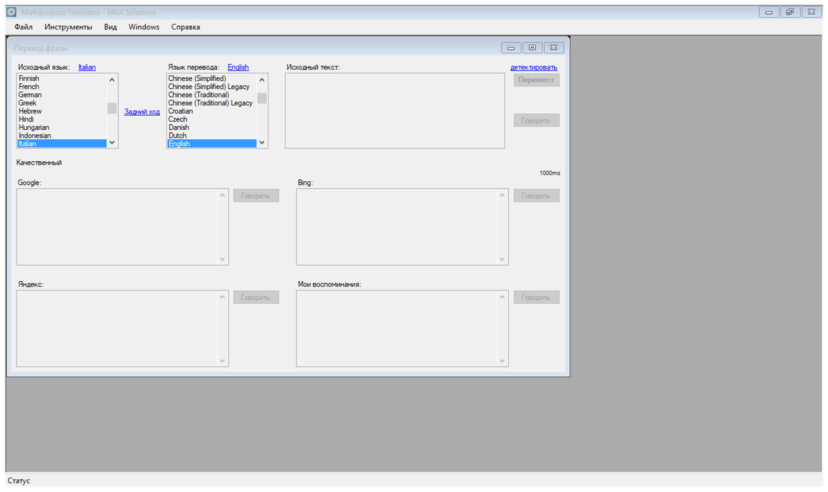Minimize the Перевод фразы child window
Screen dimensions: 828x492
coord(511,48)
